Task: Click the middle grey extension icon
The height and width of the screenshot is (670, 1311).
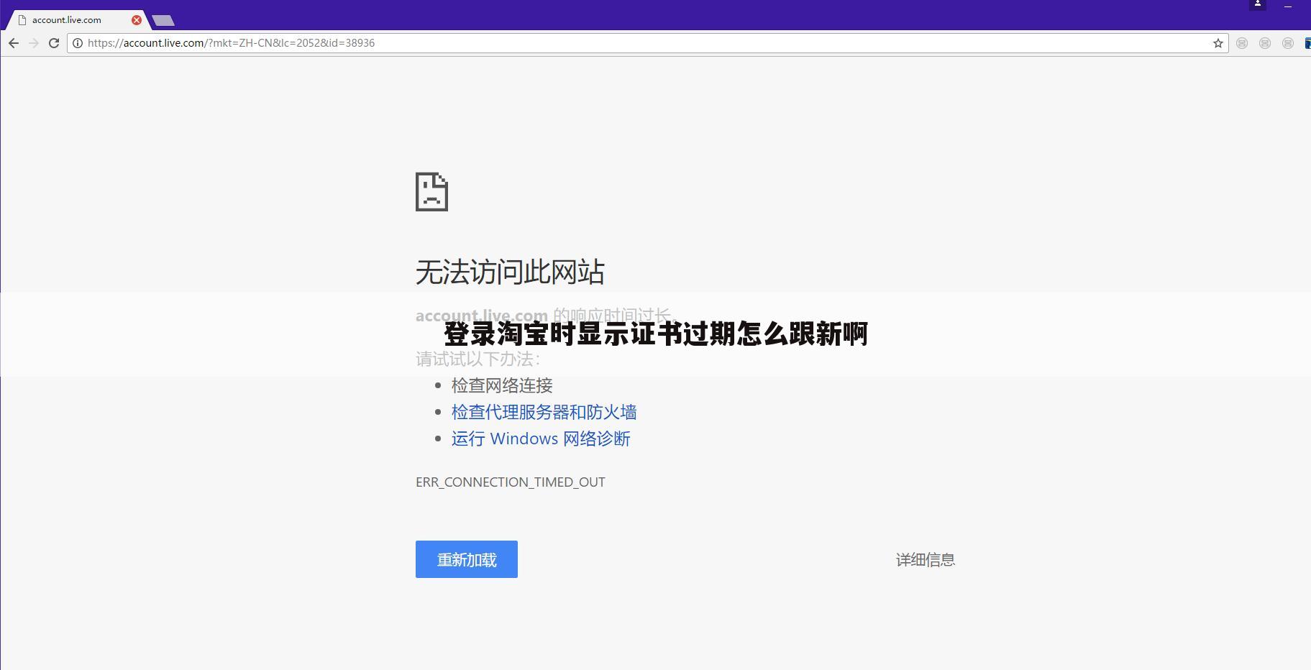Action: click(x=1265, y=43)
